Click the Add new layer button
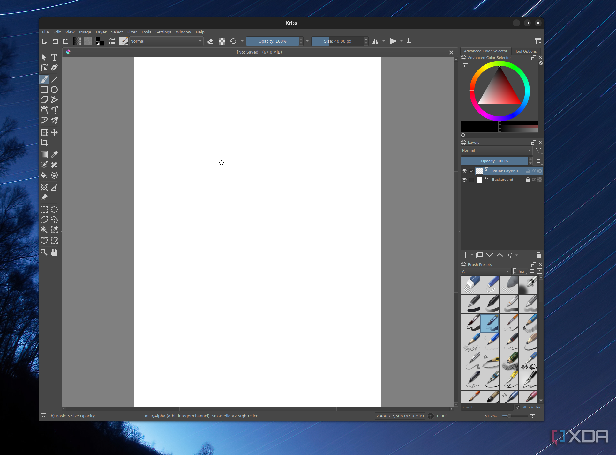 (465, 255)
